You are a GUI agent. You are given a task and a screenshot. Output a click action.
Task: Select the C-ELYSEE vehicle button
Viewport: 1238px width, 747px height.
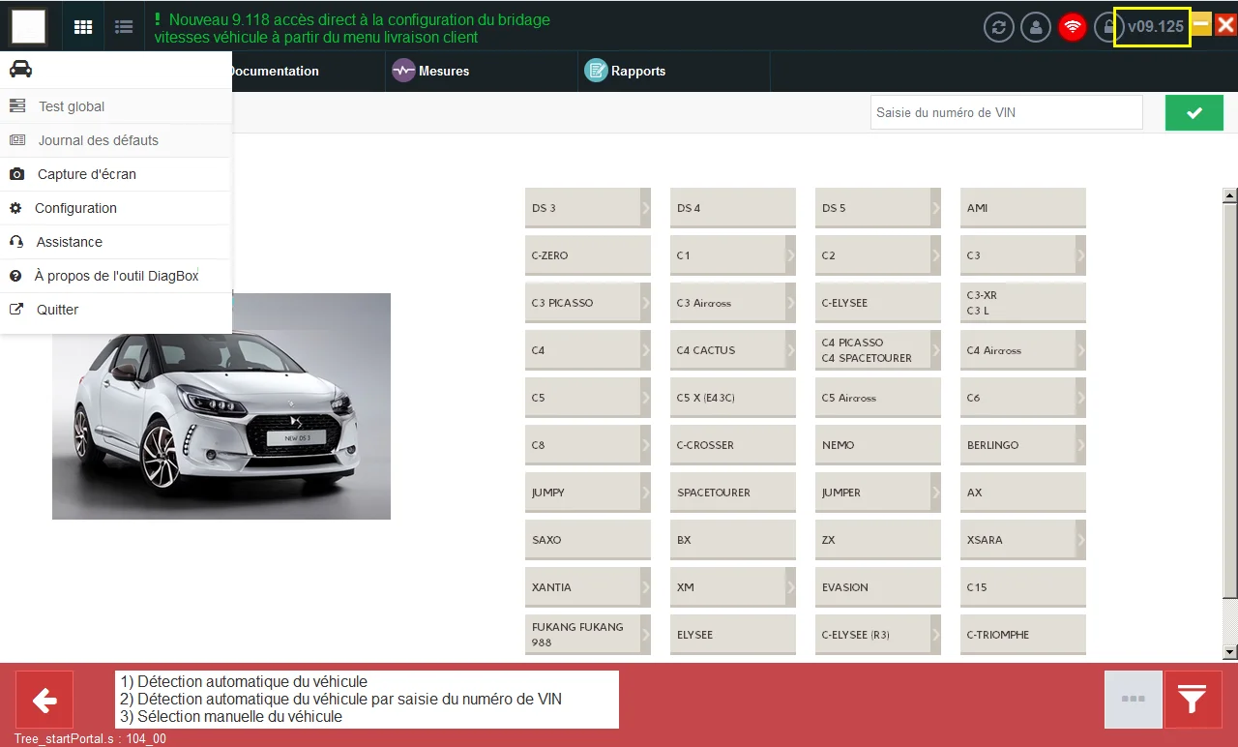click(x=878, y=303)
